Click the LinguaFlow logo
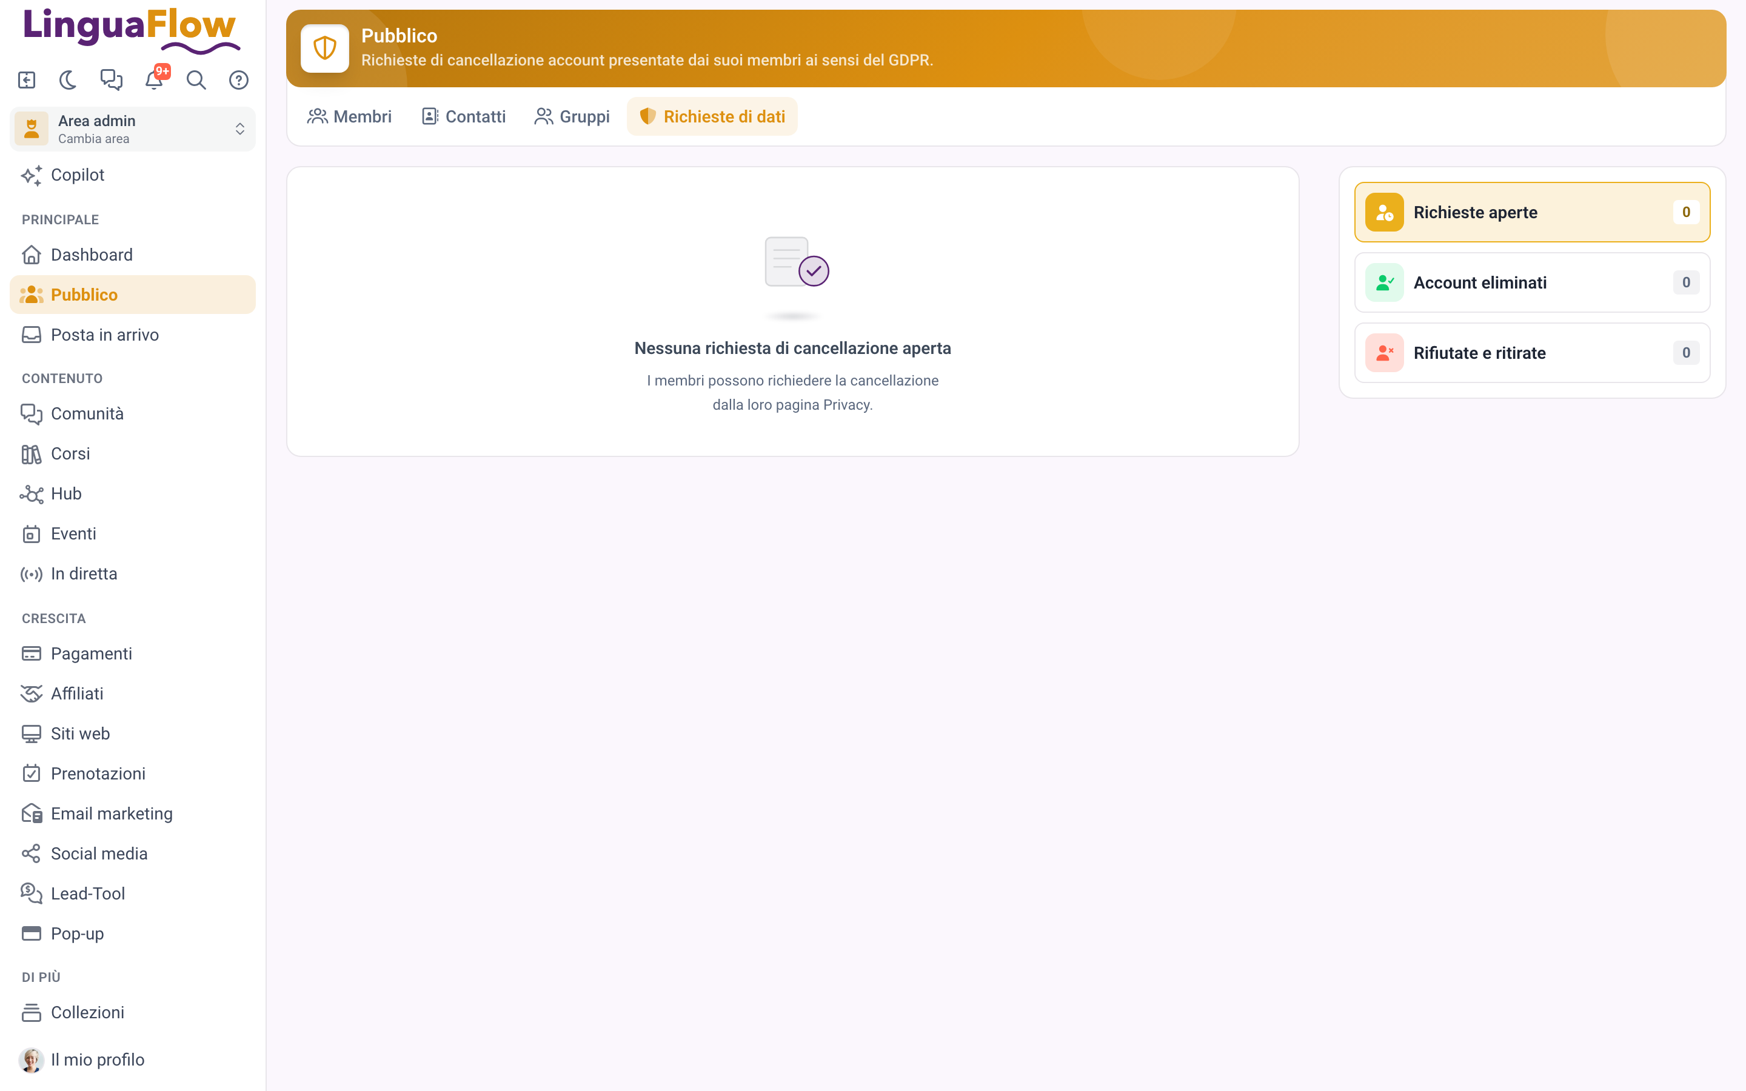Screen dimensions: 1746x1091 point(132,30)
